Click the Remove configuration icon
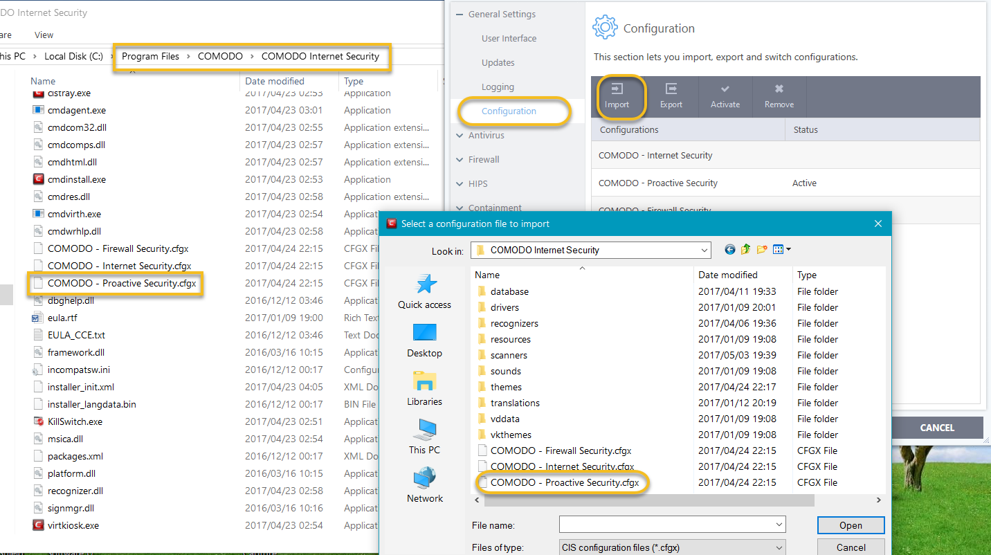 (779, 89)
